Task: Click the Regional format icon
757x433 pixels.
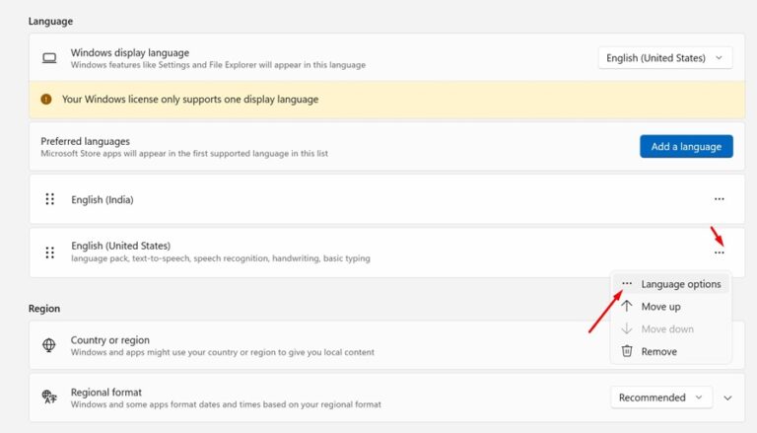Action: tap(48, 397)
